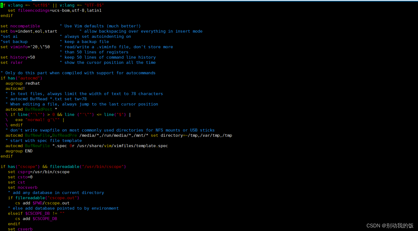Click comment 'autocmd BufRead *.txt set tw=78'
This screenshot has height=231, width=418.
coord(46,99)
